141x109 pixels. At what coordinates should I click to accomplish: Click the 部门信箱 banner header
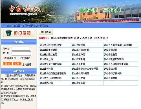tap(19, 33)
